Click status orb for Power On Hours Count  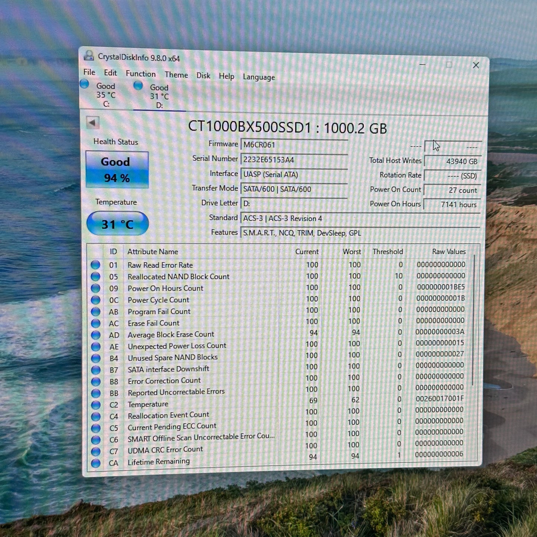(x=96, y=288)
